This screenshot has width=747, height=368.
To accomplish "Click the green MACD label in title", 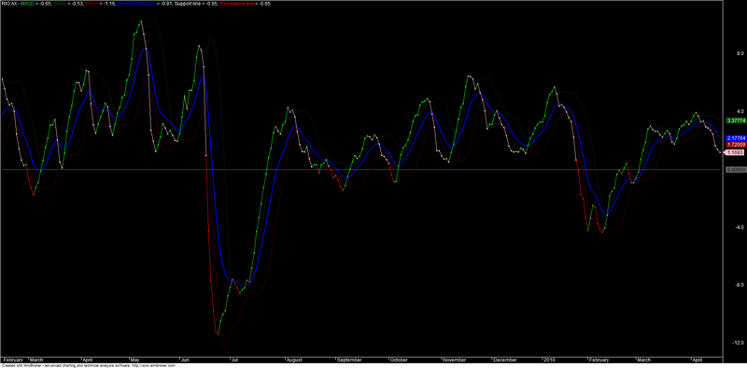I will tap(27, 3).
